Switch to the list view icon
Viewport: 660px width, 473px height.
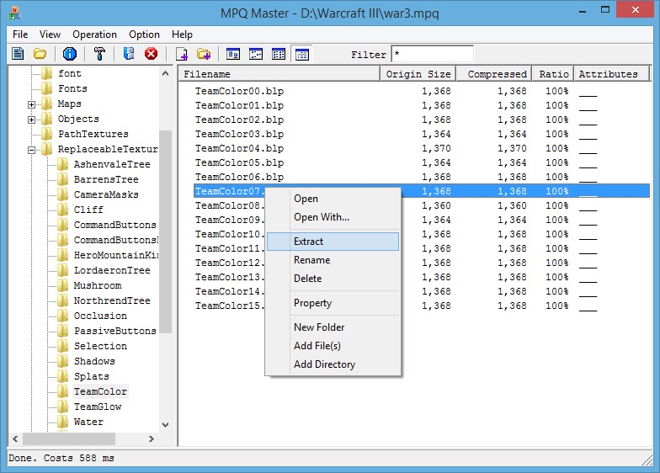pyautogui.click(x=278, y=54)
